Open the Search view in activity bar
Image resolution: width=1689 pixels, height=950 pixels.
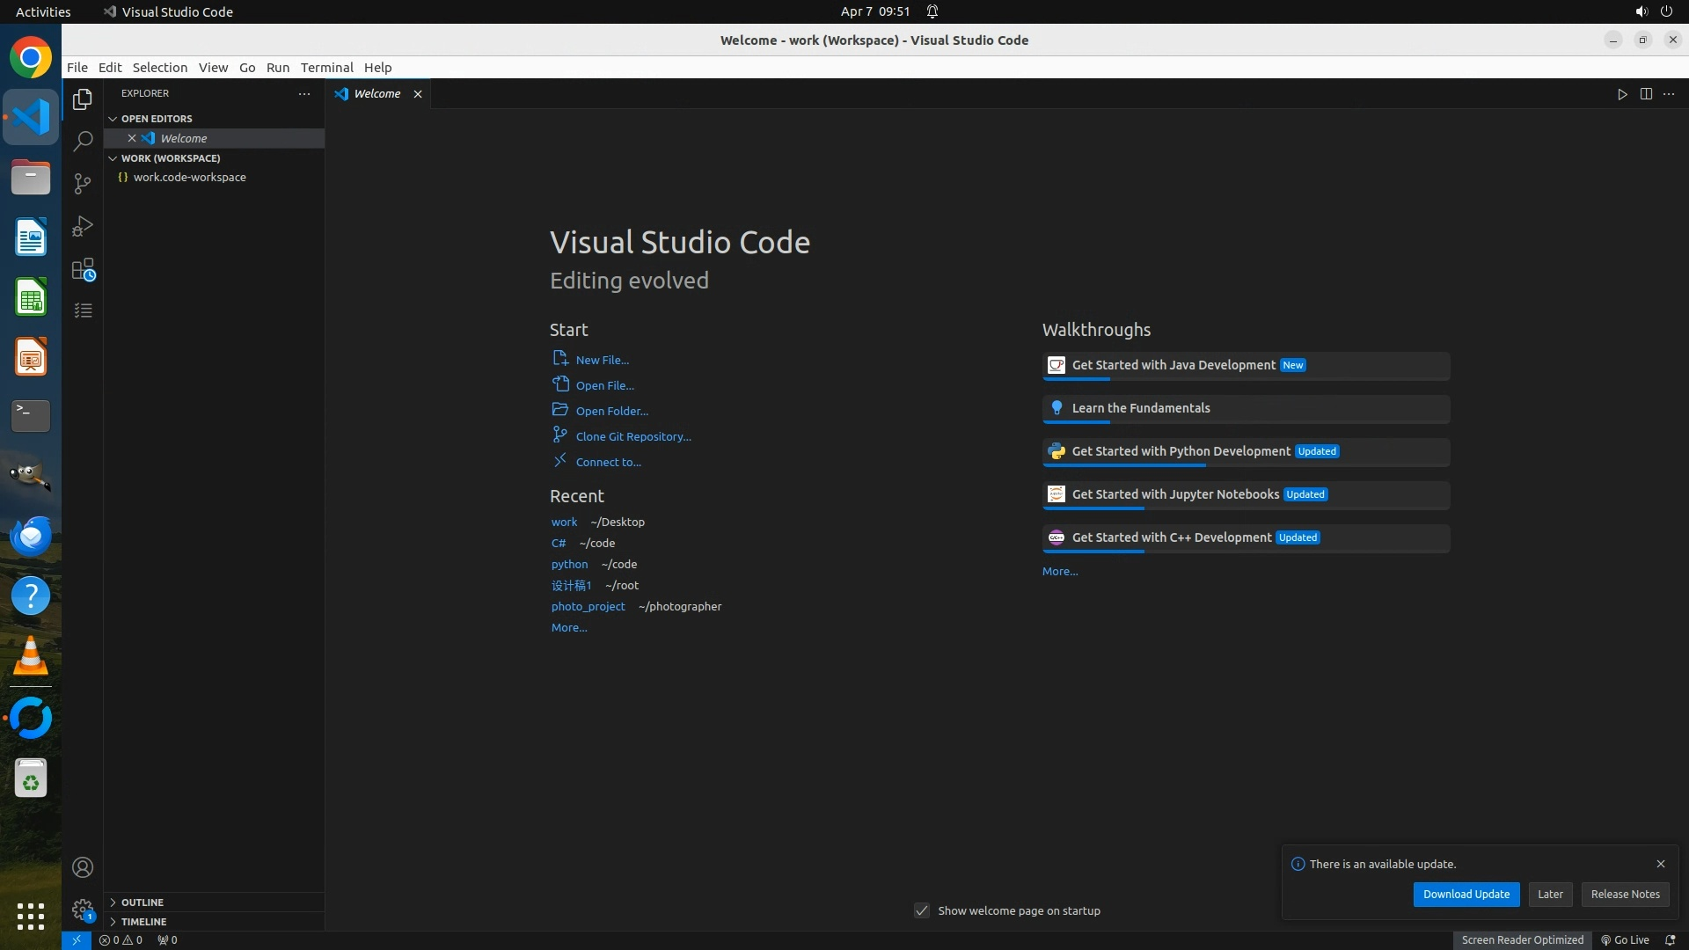click(x=83, y=141)
